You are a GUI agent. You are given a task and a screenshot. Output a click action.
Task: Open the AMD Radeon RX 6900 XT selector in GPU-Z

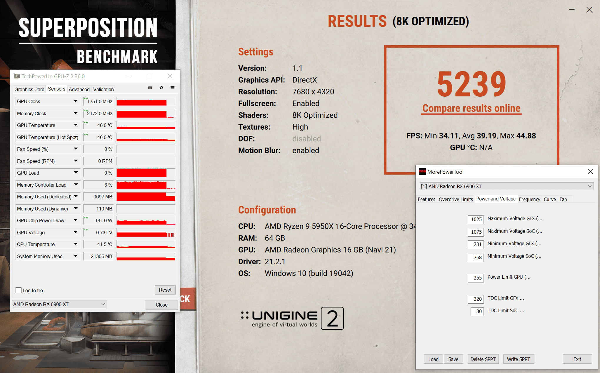pos(60,304)
